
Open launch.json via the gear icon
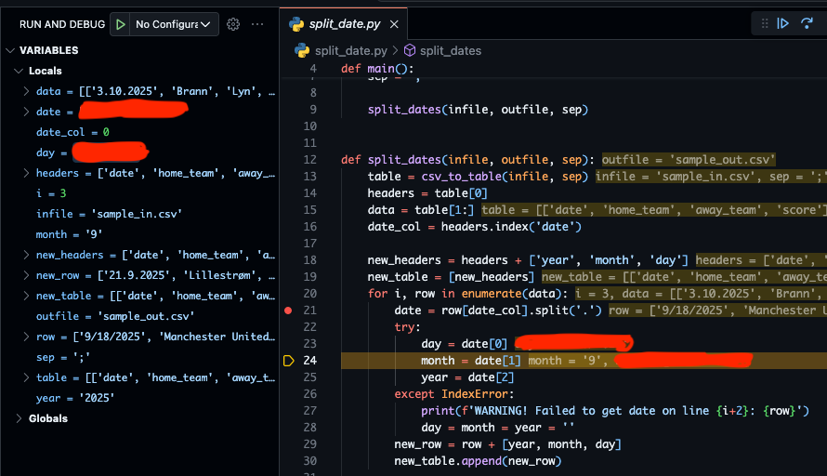click(x=233, y=24)
